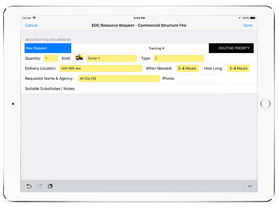Tap the dump truck Kind icon
This screenshot has width=278, height=208.
(x=80, y=58)
